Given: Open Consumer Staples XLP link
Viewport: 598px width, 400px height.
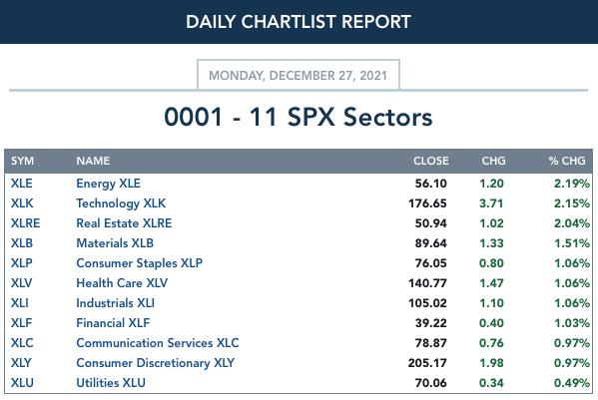Looking at the screenshot, I should click(x=139, y=263).
